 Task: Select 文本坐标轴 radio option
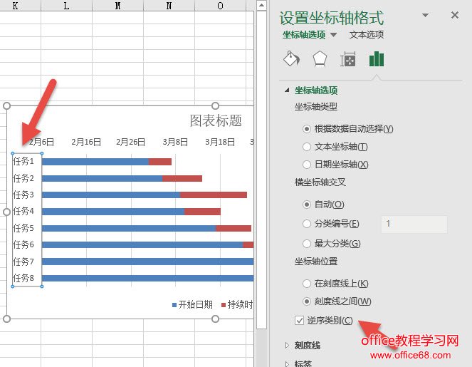307,147
